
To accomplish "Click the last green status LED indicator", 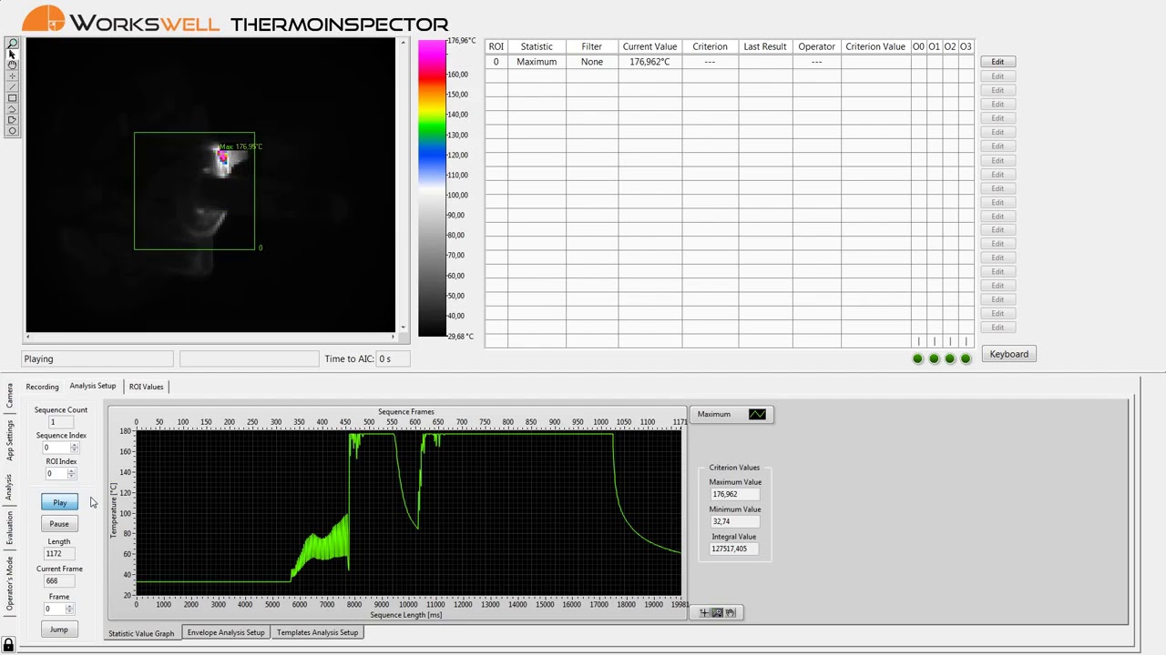I will click(966, 358).
